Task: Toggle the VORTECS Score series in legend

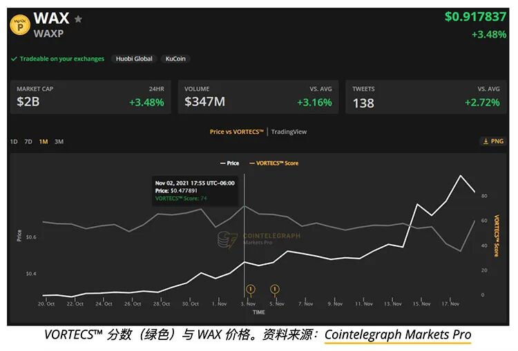Action: (x=274, y=163)
